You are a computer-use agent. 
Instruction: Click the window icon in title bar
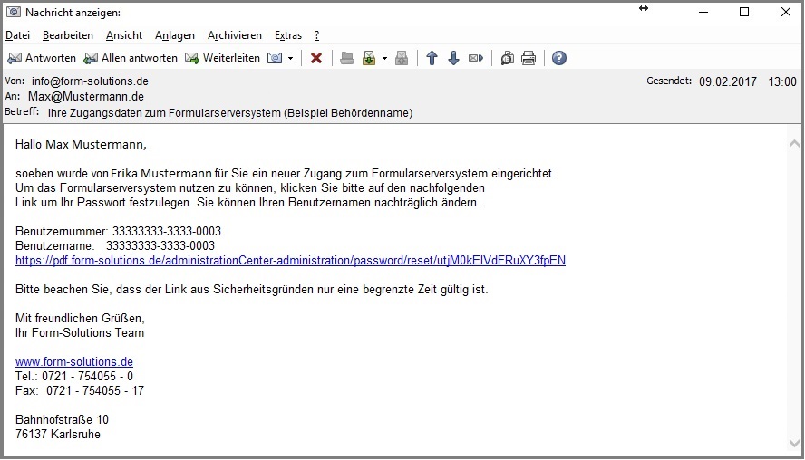point(14,12)
